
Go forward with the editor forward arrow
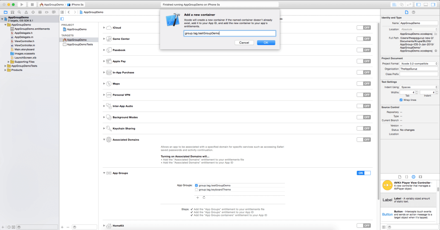75,12
